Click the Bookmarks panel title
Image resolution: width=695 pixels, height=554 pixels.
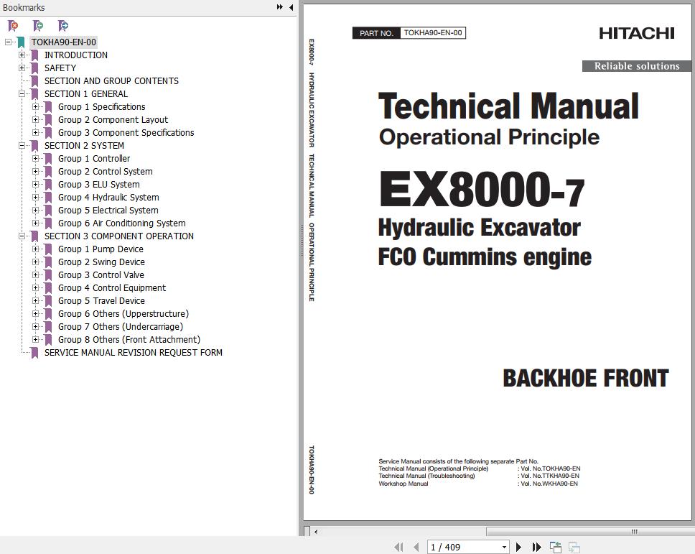[24, 7]
